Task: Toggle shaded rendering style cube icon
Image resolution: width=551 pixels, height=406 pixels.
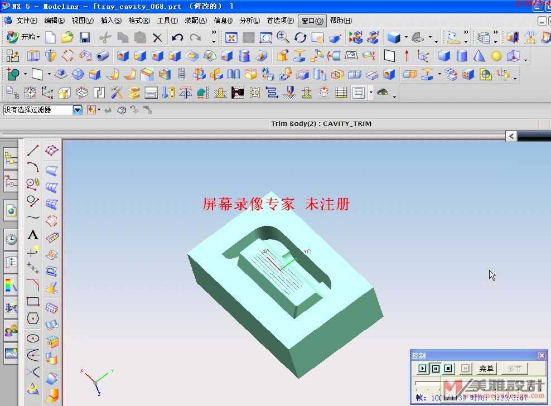Action: (394, 37)
